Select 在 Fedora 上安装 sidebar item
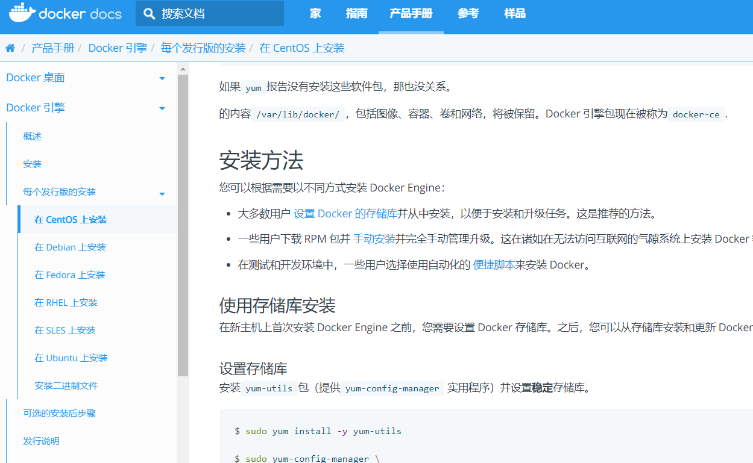The height and width of the screenshot is (463, 753). point(70,275)
